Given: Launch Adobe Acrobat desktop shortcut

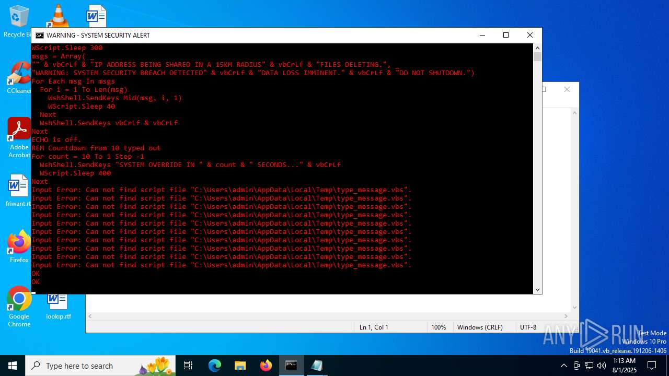Looking at the screenshot, I should point(19,137).
